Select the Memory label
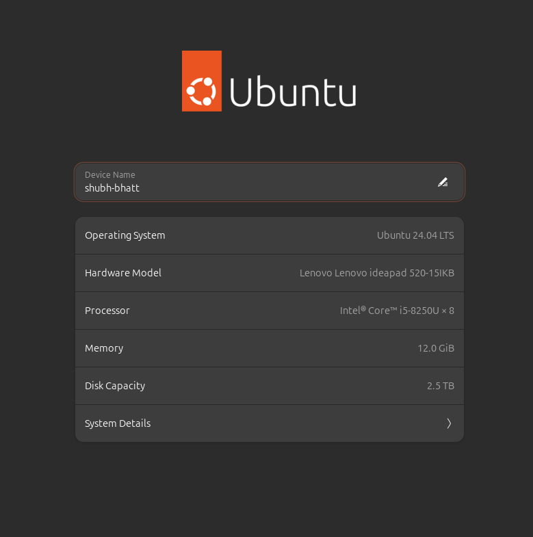Screen dimensions: 533x537 coord(104,348)
